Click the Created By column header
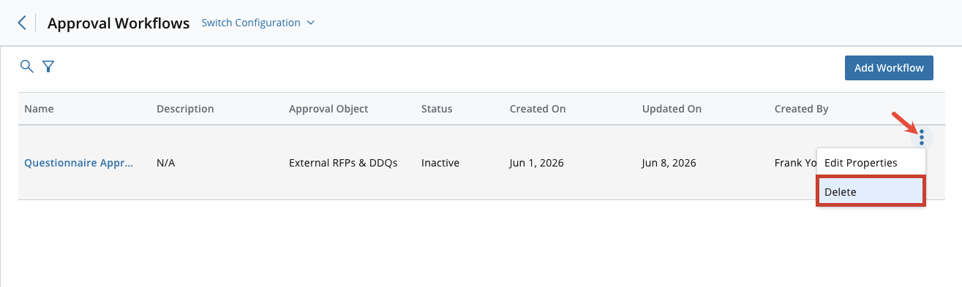Viewport: 962px width, 287px height. point(801,109)
